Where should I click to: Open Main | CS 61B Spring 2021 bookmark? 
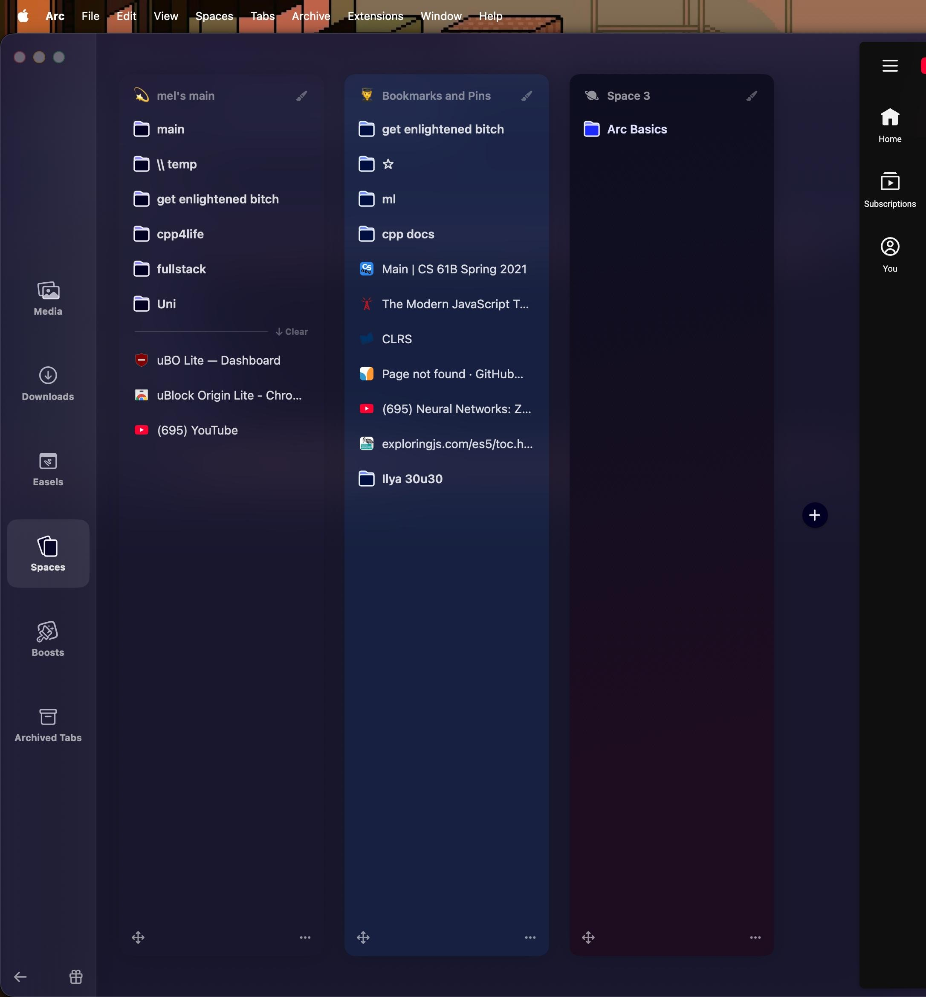[x=446, y=269]
